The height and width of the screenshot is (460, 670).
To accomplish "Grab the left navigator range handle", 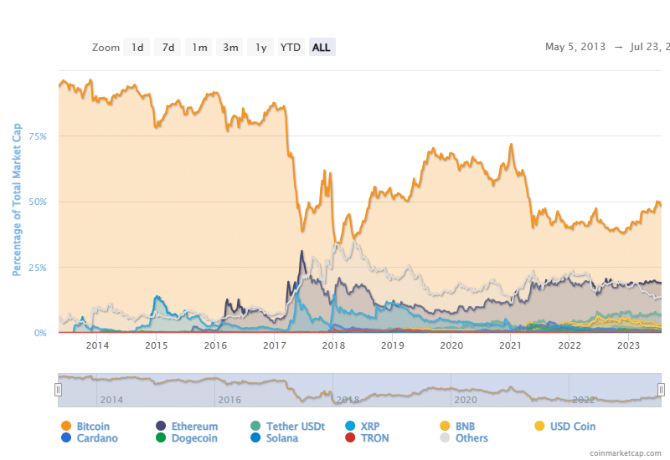I will [x=58, y=390].
